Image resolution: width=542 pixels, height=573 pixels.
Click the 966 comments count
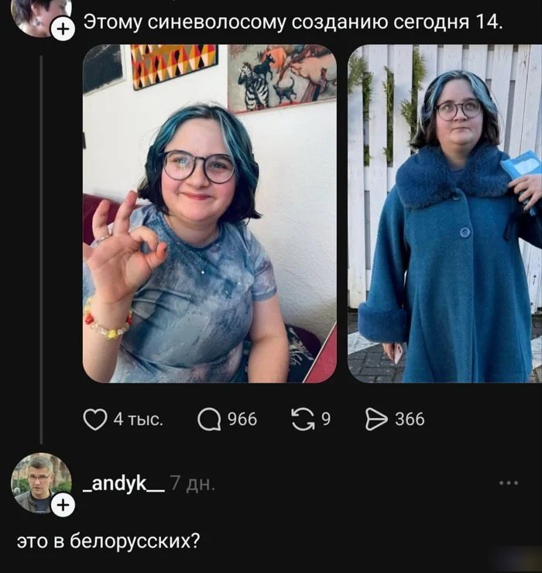[x=242, y=419]
